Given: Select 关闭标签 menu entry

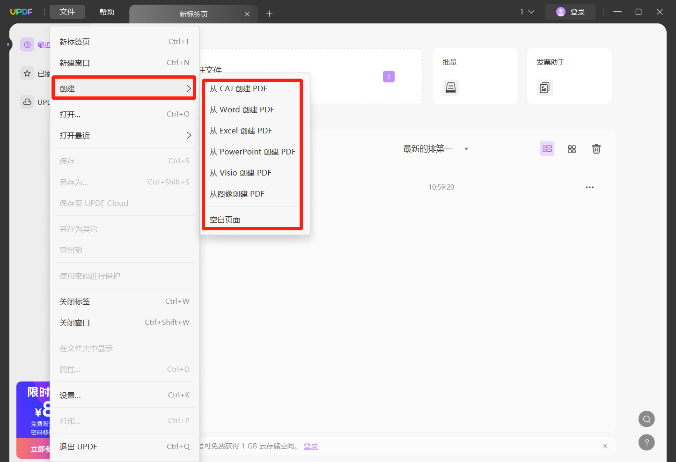Looking at the screenshot, I should (125, 301).
